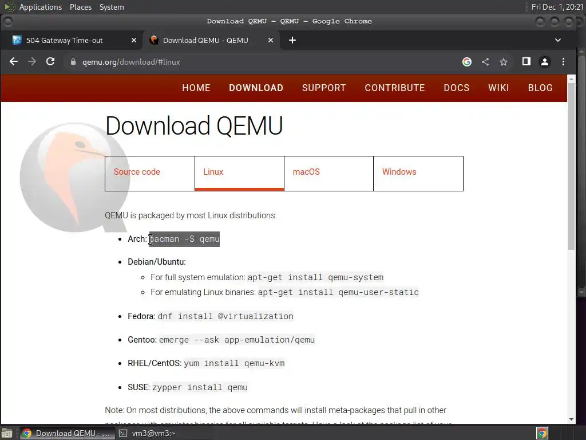Switch to the macOS download tab

[x=328, y=174]
